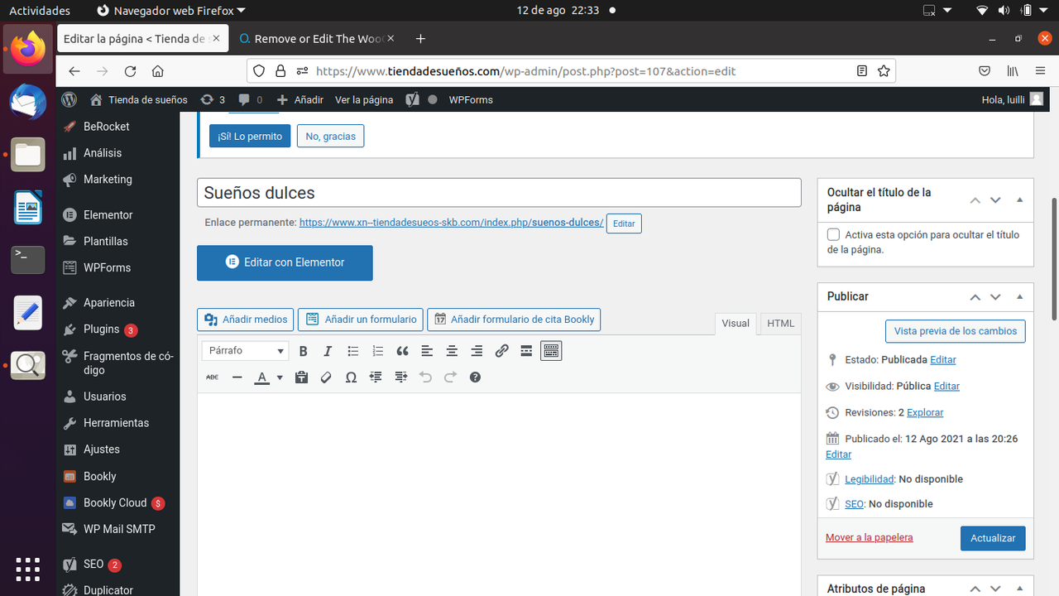The image size is (1059, 596).
Task: Click '¡Sí! Lo permito' button
Action: coord(250,137)
